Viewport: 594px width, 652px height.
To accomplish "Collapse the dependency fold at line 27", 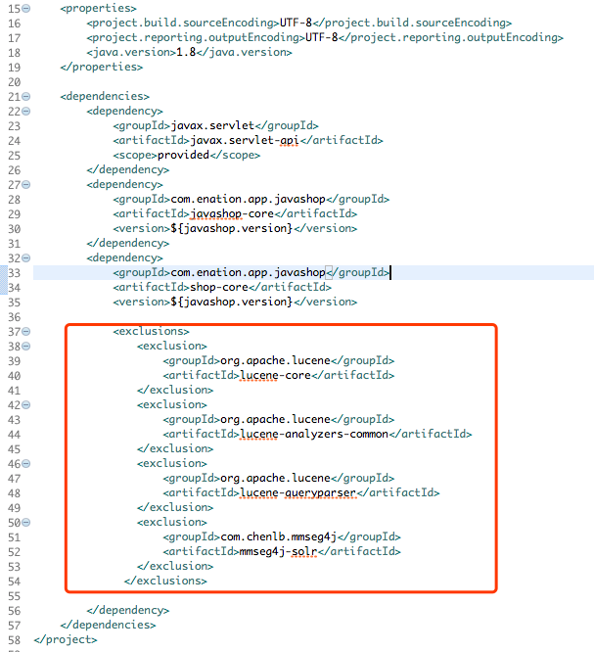I will tap(26, 185).
